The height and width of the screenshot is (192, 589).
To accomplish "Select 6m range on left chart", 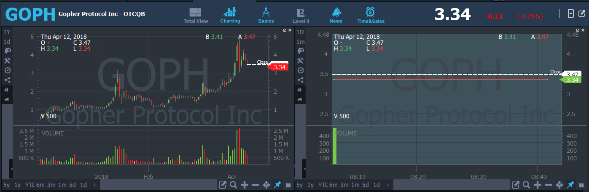I will tap(40, 185).
